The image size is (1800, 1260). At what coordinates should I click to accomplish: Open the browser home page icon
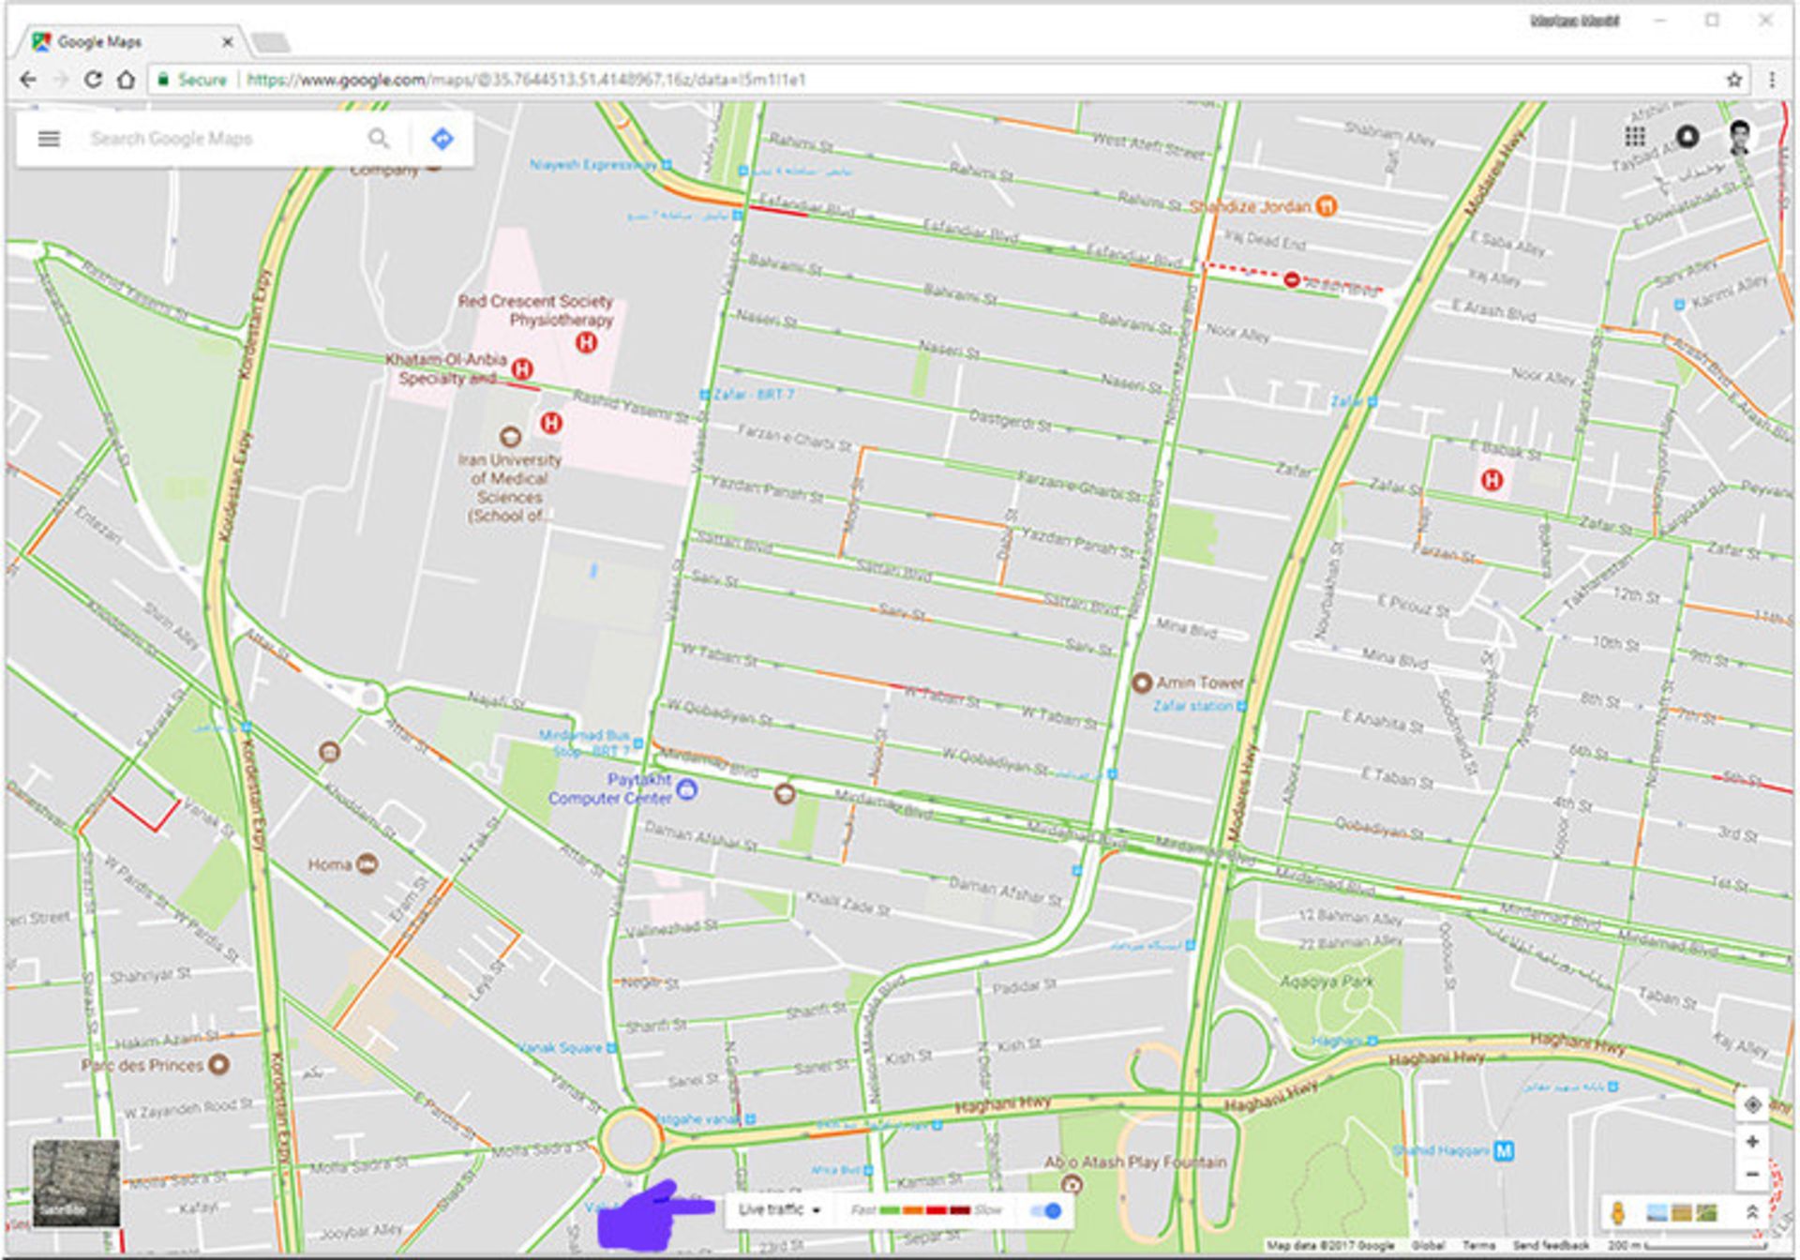pyautogui.click(x=126, y=80)
